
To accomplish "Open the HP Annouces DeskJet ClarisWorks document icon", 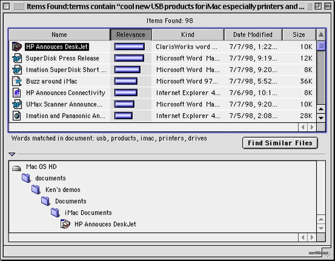I will (17, 47).
